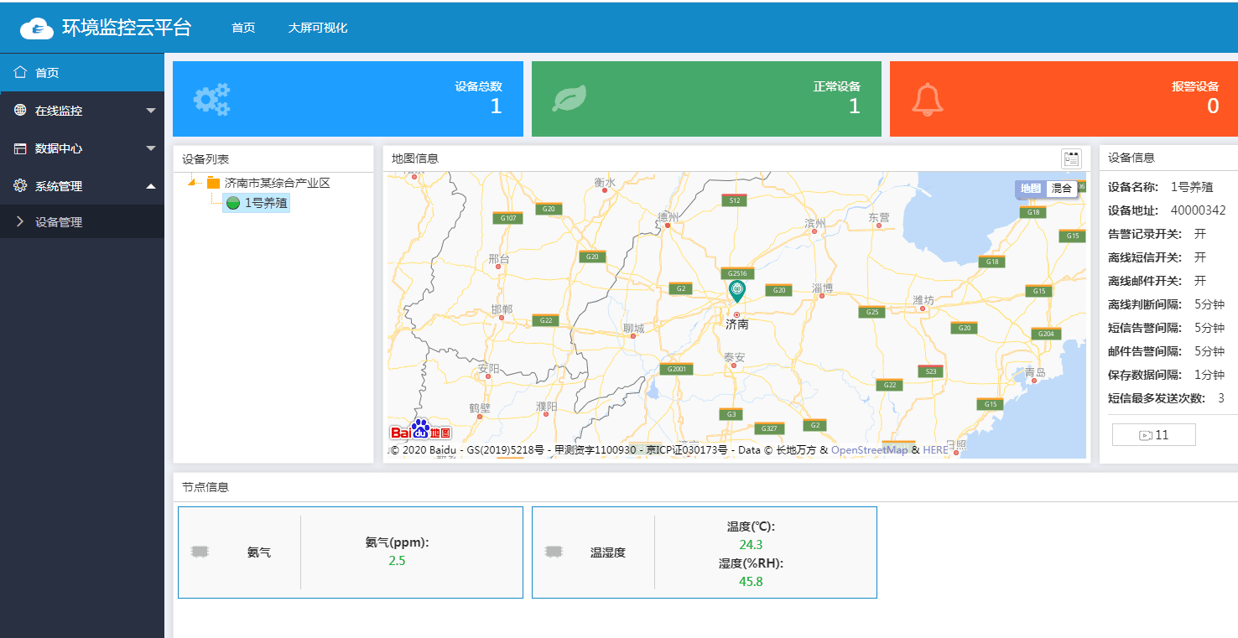The height and width of the screenshot is (638, 1238).
Task: Expand the 在线监控 menu arrow
Action: click(151, 111)
